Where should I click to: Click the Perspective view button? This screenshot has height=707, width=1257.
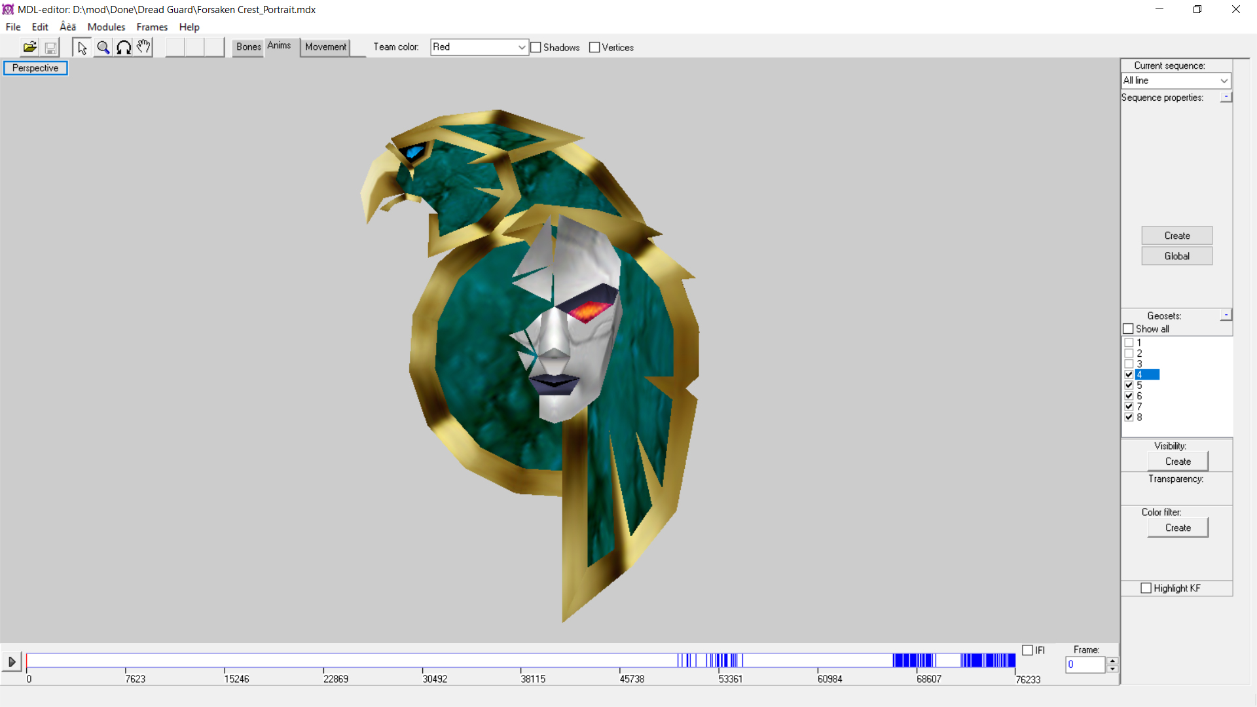(x=35, y=68)
